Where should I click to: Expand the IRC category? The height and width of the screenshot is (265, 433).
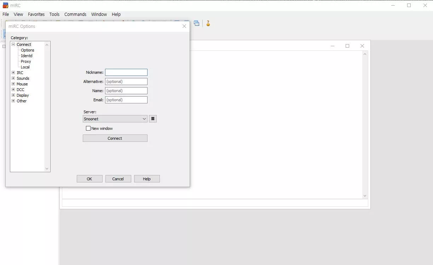[x=13, y=73]
